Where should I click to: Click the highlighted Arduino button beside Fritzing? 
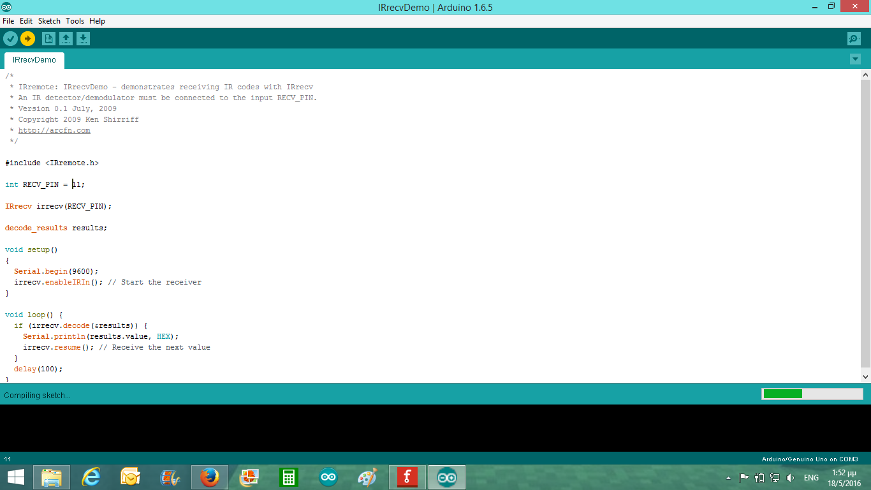[447, 477]
